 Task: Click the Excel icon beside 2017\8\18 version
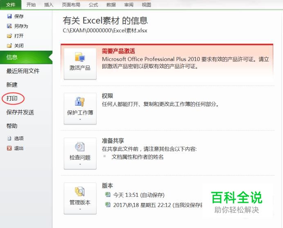(108, 205)
